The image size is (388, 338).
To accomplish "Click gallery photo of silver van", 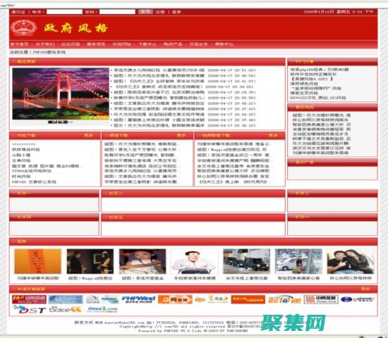I will click(x=298, y=261).
